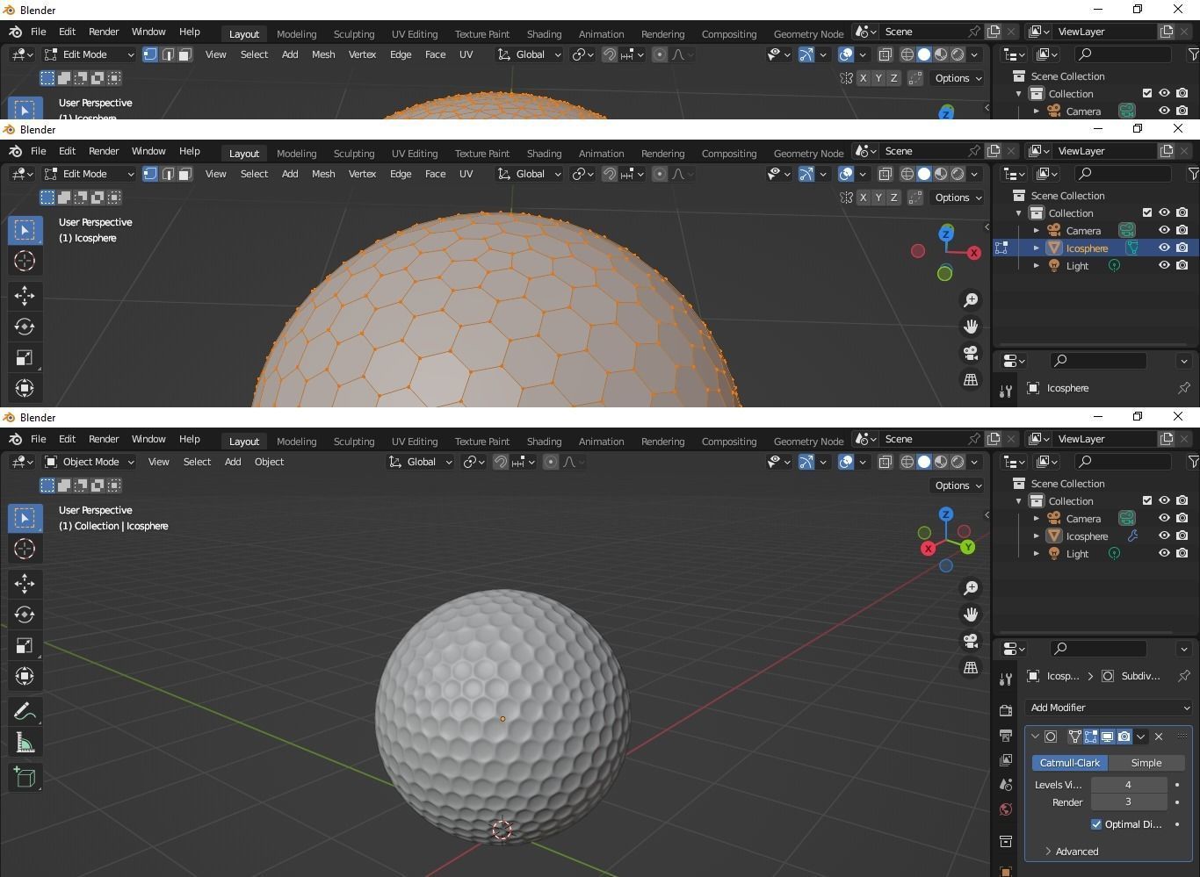Image resolution: width=1200 pixels, height=877 pixels.
Task: Select the Annotate tool
Action: point(25,711)
